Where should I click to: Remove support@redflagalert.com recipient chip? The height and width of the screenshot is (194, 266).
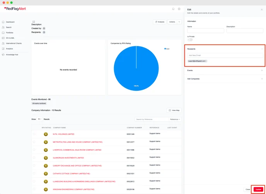tap(206, 61)
